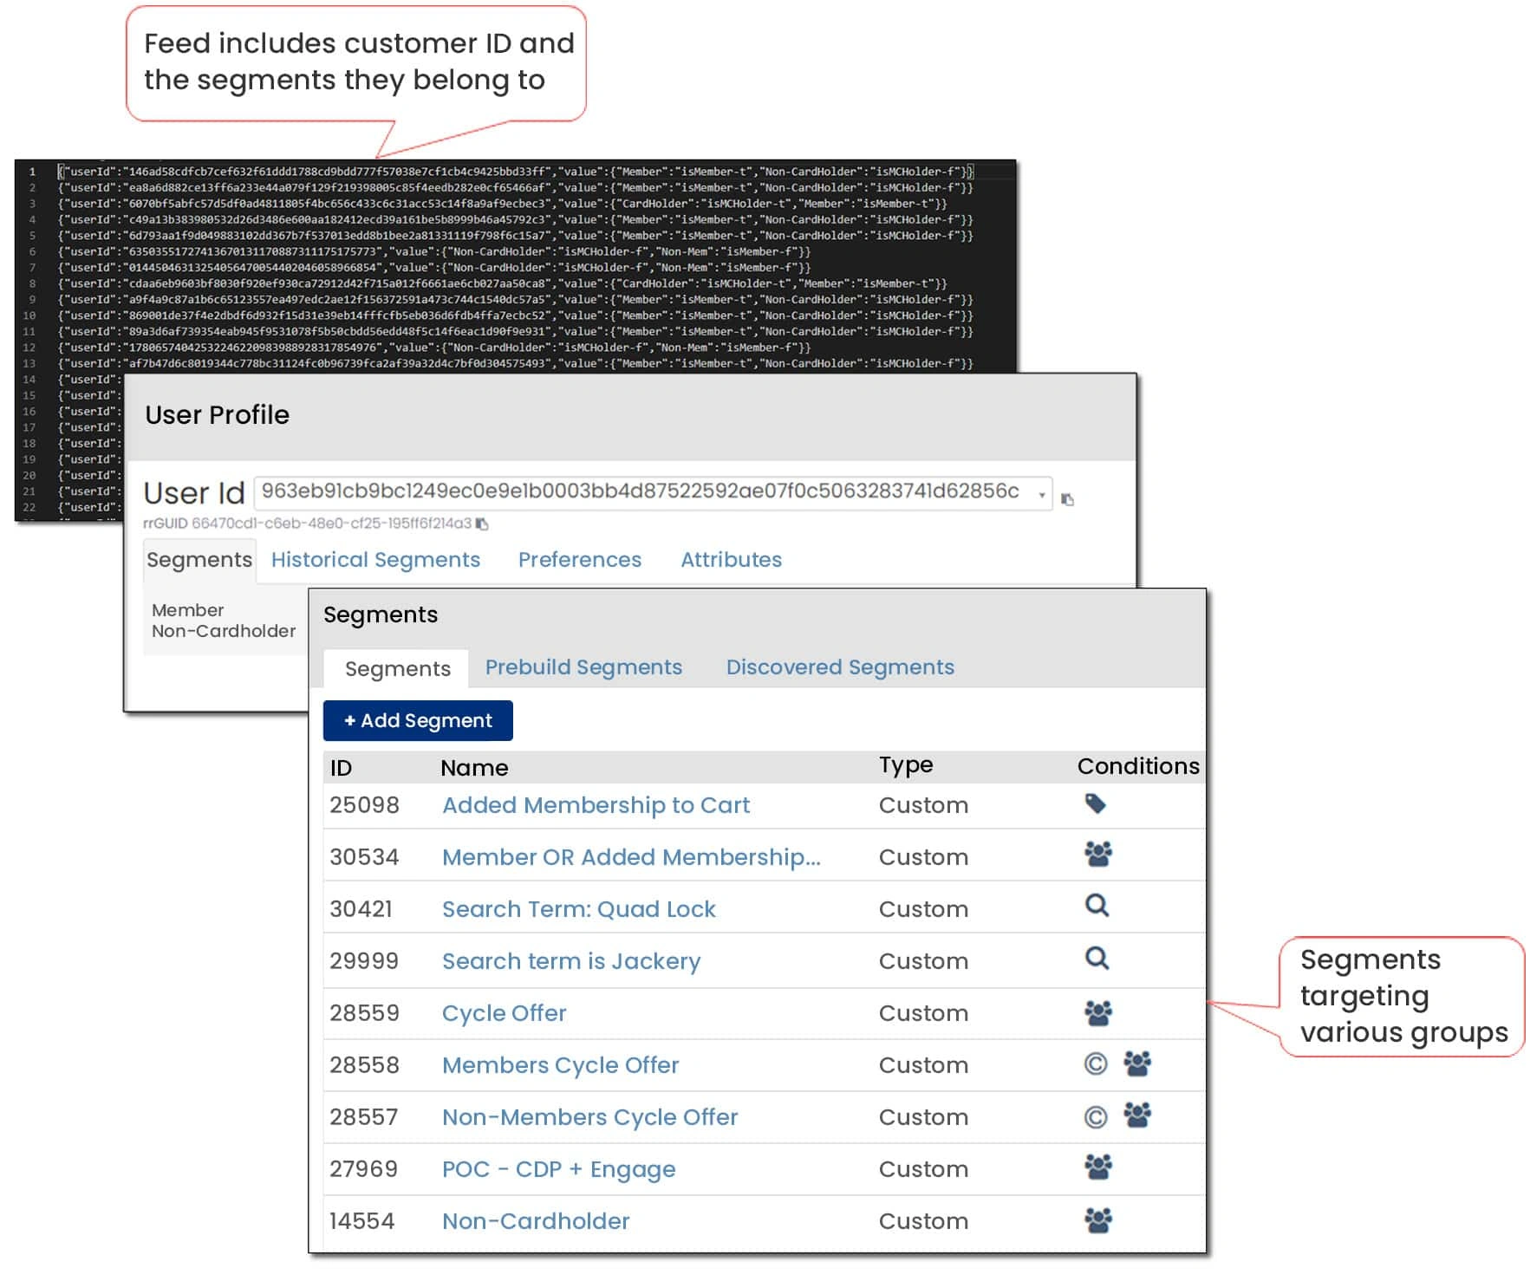Viewport: 1530px width, 1281px height.
Task: Click the copy icon beside User Id field
Action: point(1067,499)
